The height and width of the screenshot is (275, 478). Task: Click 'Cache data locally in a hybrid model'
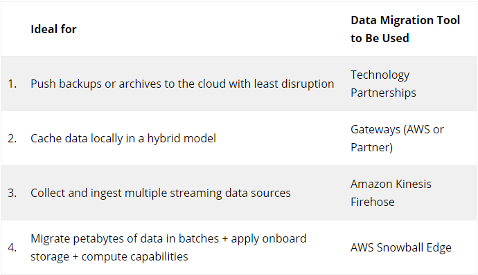pos(123,138)
